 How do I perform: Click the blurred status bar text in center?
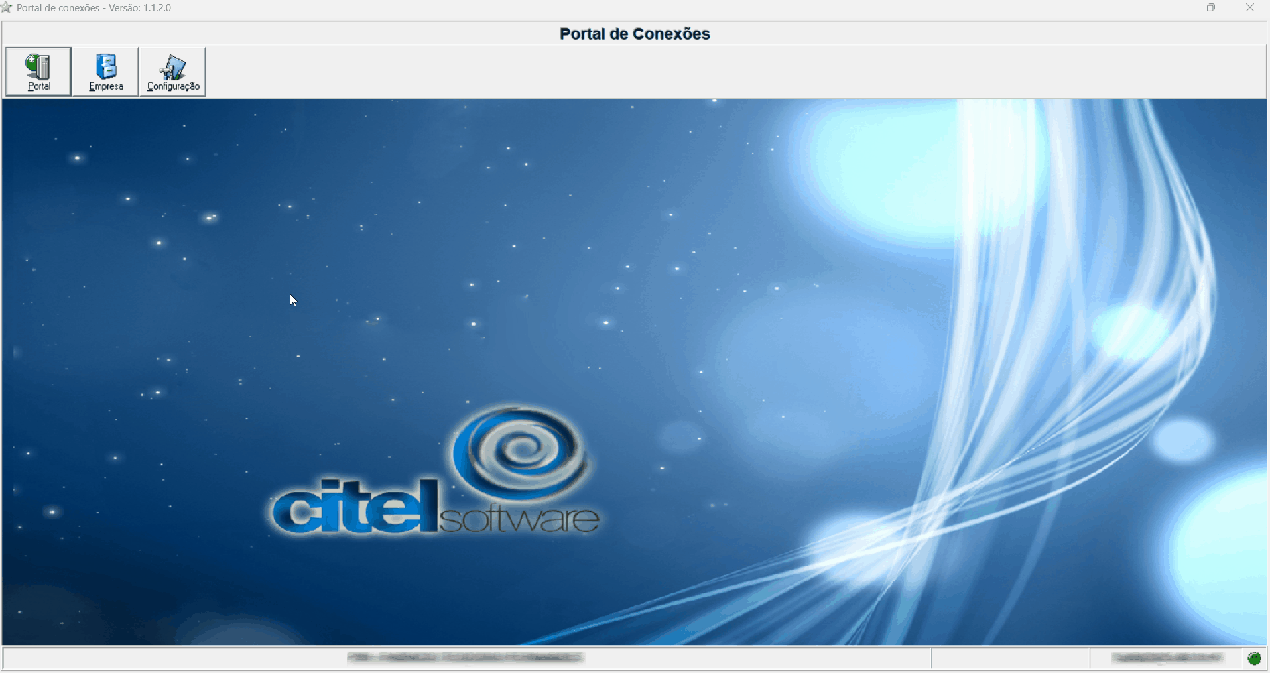coord(465,658)
